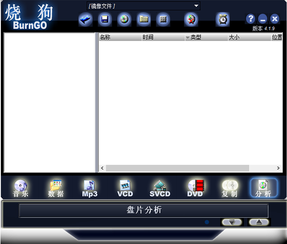Click the alarm clock timer icon
This screenshot has width=287, height=244.
tap(222, 19)
